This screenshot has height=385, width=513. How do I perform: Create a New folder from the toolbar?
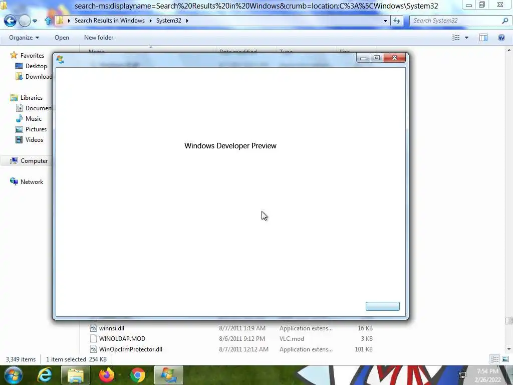tap(99, 37)
